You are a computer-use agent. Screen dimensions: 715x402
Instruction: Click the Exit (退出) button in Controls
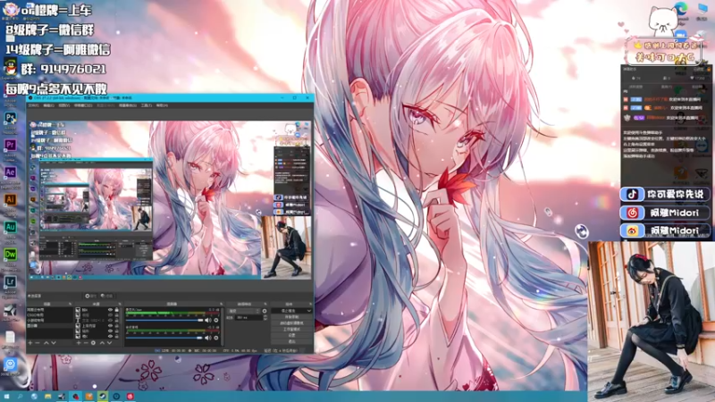coord(291,342)
